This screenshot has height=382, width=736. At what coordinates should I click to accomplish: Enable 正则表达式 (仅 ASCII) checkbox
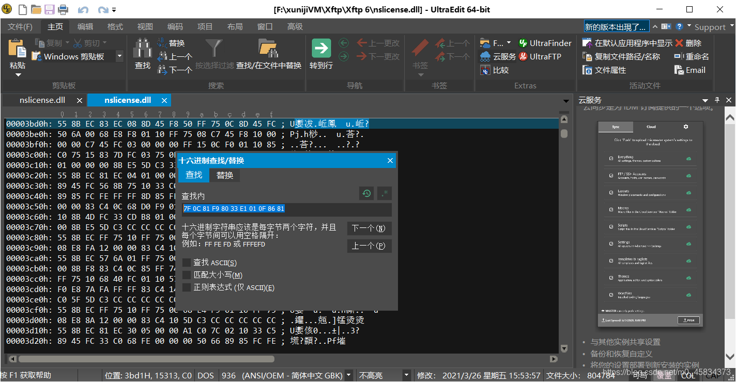click(x=187, y=287)
